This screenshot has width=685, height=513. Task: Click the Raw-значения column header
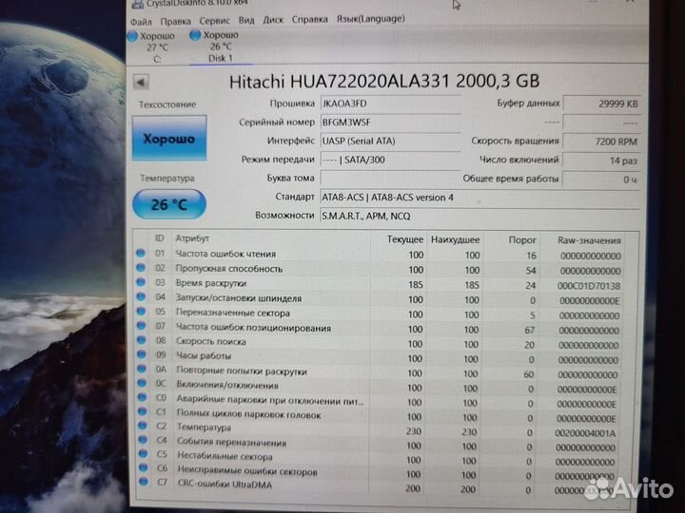(589, 240)
